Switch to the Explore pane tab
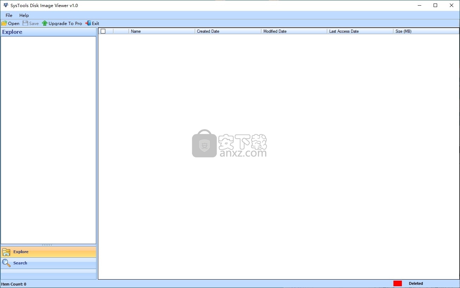Screen dimensions: 460x288 point(48,252)
